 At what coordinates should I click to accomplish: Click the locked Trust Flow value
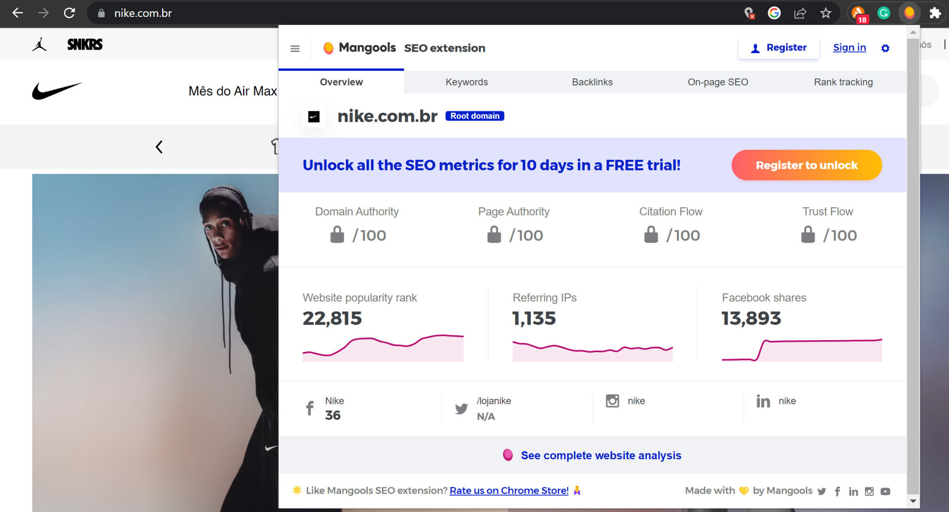coord(829,234)
